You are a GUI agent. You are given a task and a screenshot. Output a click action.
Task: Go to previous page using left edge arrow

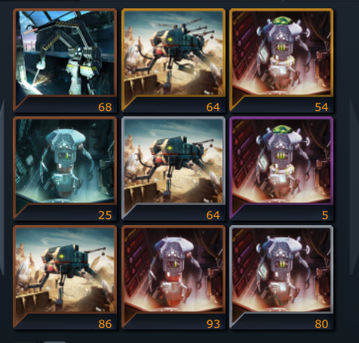2,187
